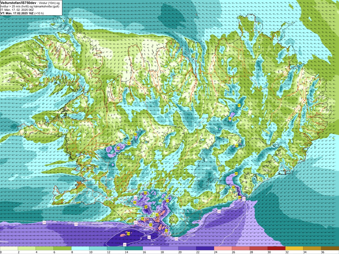Image resolution: width=339 pixels, height=254 pixels.
Task: Select the salmon 26–28 legend swatch
Action: click(x=241, y=248)
